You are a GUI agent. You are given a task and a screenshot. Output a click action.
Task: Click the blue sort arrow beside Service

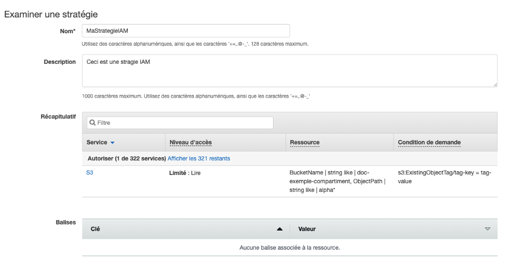tap(113, 143)
